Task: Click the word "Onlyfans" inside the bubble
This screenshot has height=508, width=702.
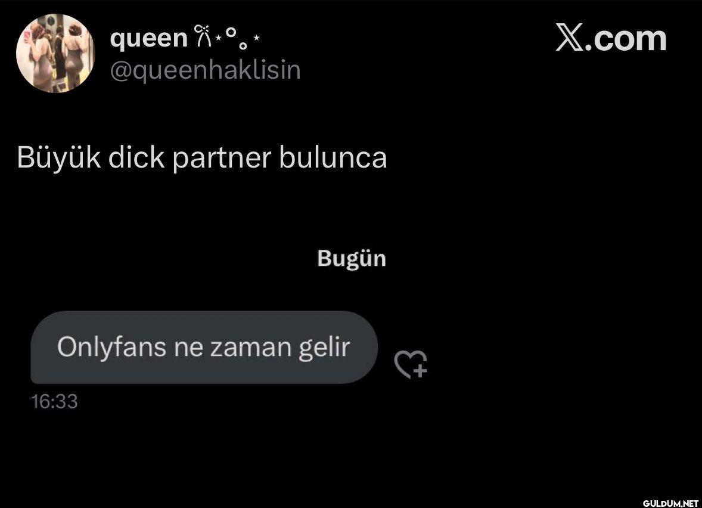Action: pos(111,348)
